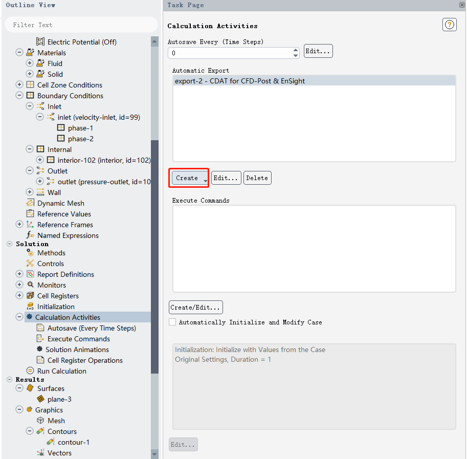This screenshot has height=459, width=467.
Task: Click the Reference Values icon
Action: click(x=30, y=213)
